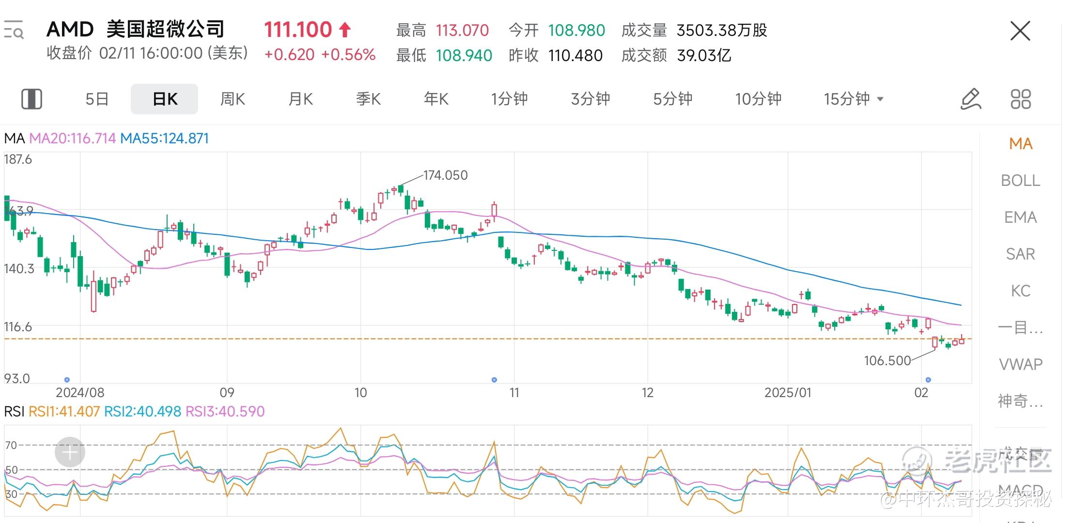Switch on the SAR indicator

pos(1020,254)
